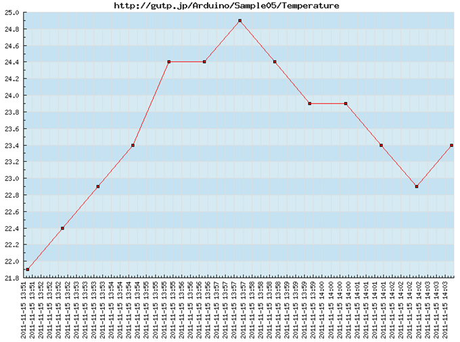Click the 24.4 data point right after the peak
Viewport: 460px width, 342px height.
pos(275,62)
